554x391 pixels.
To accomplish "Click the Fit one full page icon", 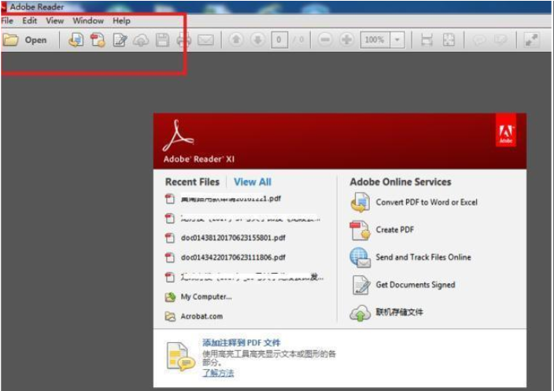I will (x=449, y=40).
